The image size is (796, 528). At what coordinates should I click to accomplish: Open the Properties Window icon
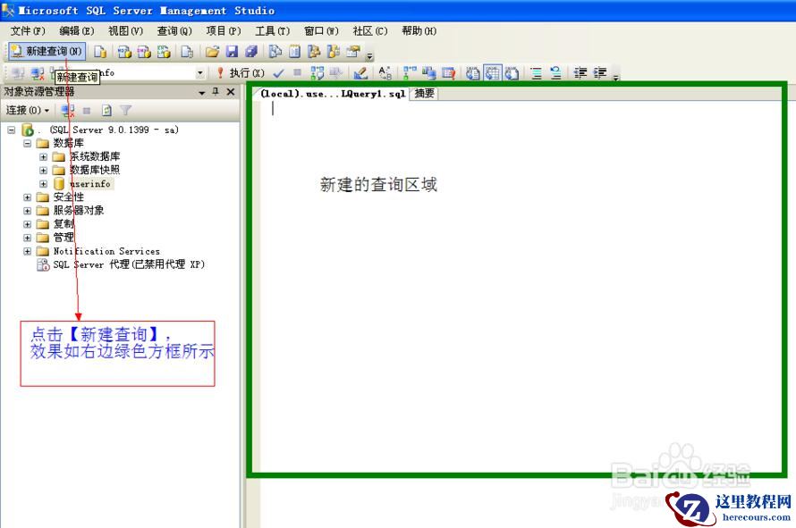353,51
